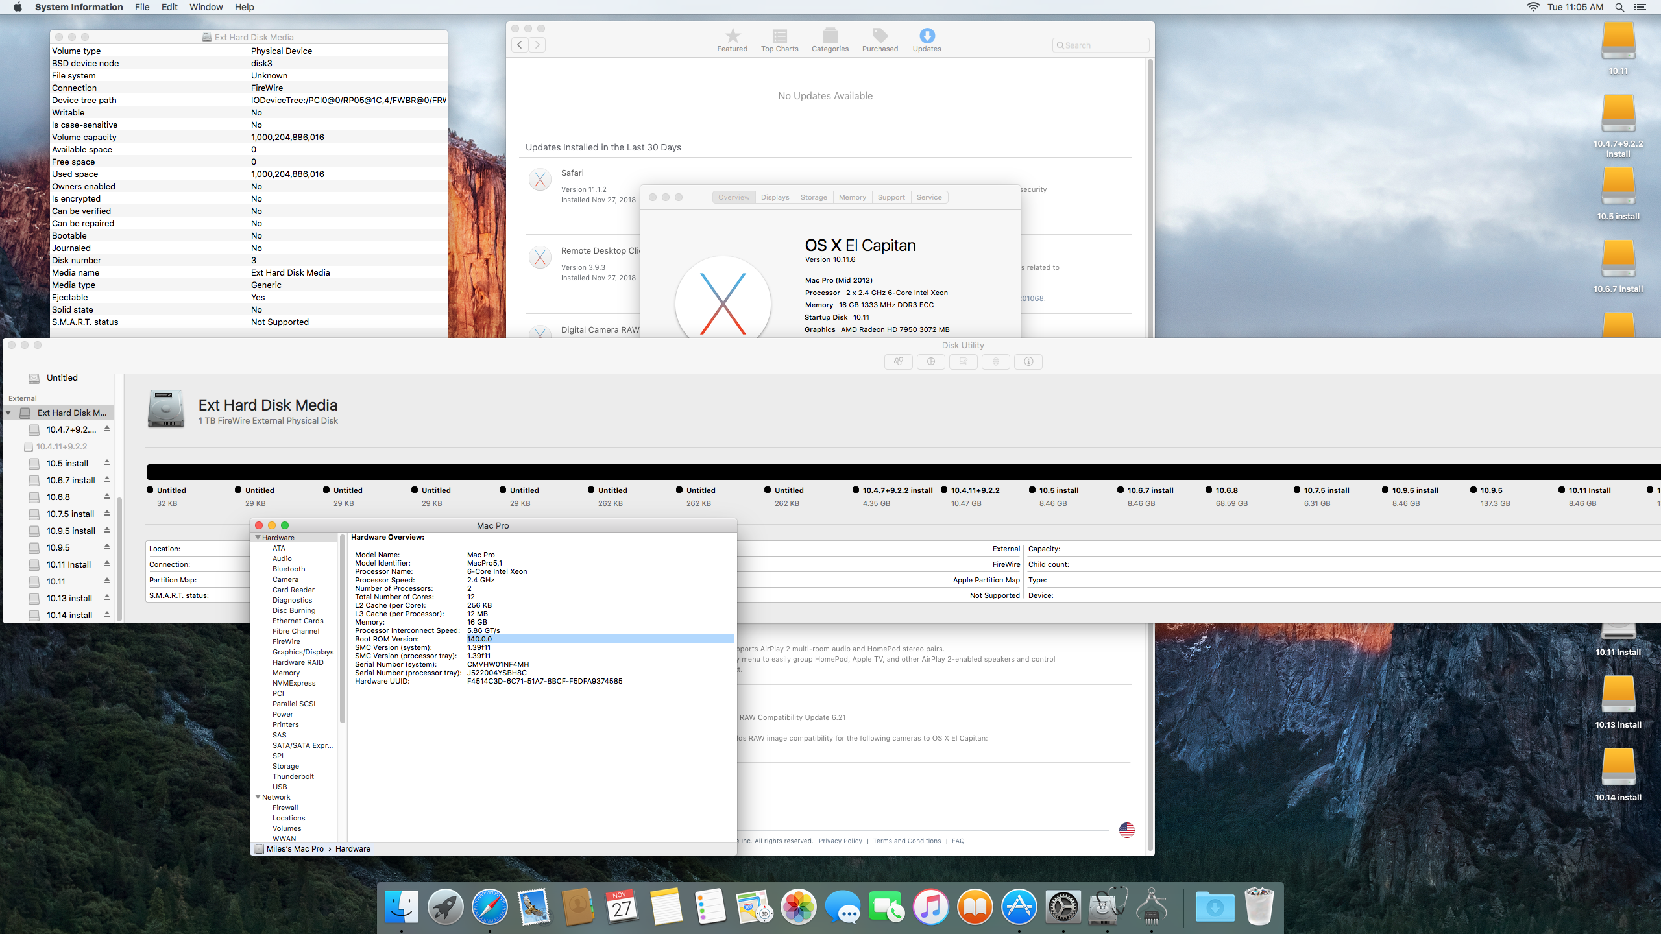
Task: Collapse the Ext Hard Disk Media sidebar tree
Action: point(8,413)
